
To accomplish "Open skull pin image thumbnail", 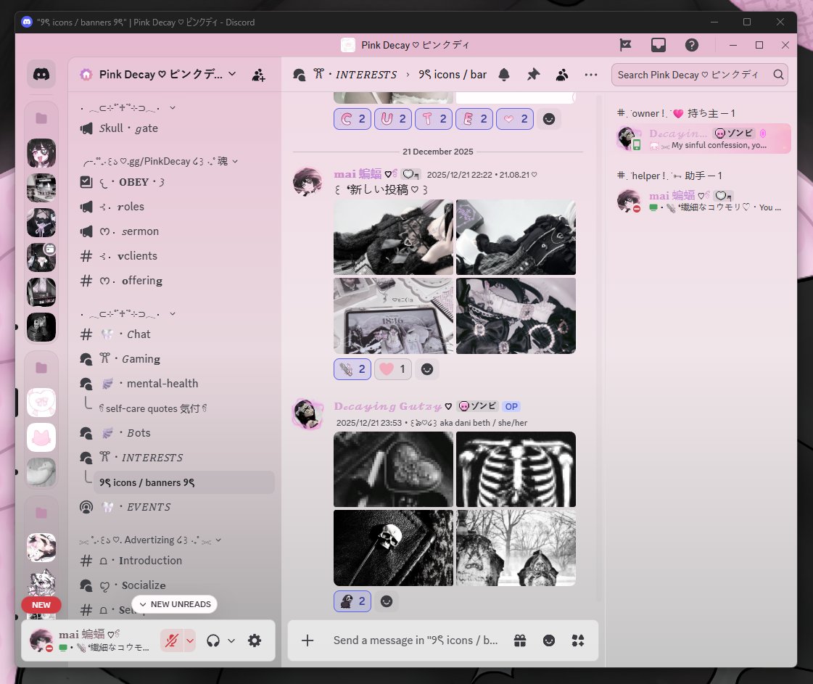I will (394, 548).
